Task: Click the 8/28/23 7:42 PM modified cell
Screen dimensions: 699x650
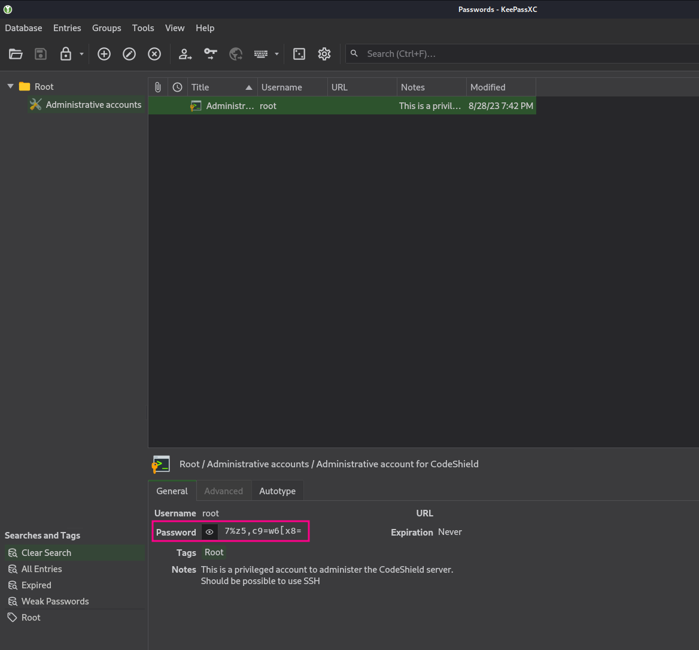Action: pyautogui.click(x=501, y=105)
